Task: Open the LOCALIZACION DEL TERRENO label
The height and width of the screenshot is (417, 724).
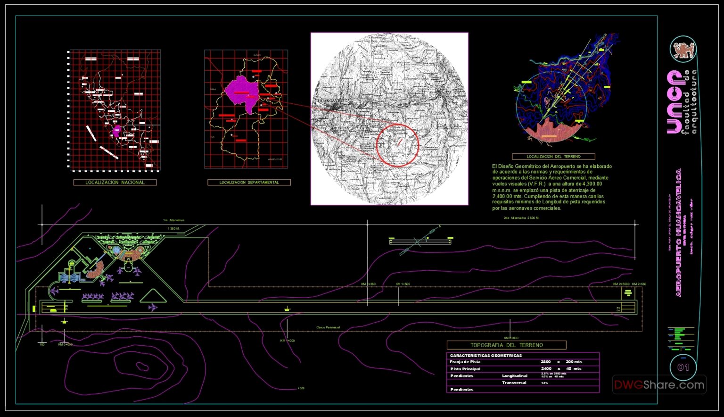Action: 555,156
